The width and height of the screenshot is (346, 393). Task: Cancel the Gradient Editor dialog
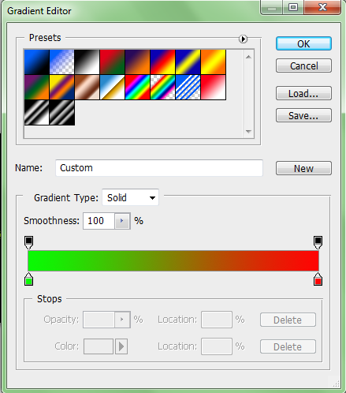click(x=303, y=65)
